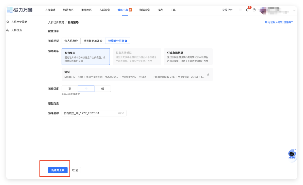
Task: Click the help question mark icon
Action: click(x=254, y=10)
